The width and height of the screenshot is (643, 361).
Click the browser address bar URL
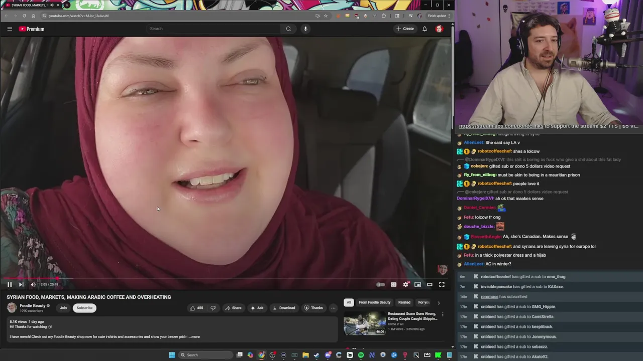click(78, 16)
